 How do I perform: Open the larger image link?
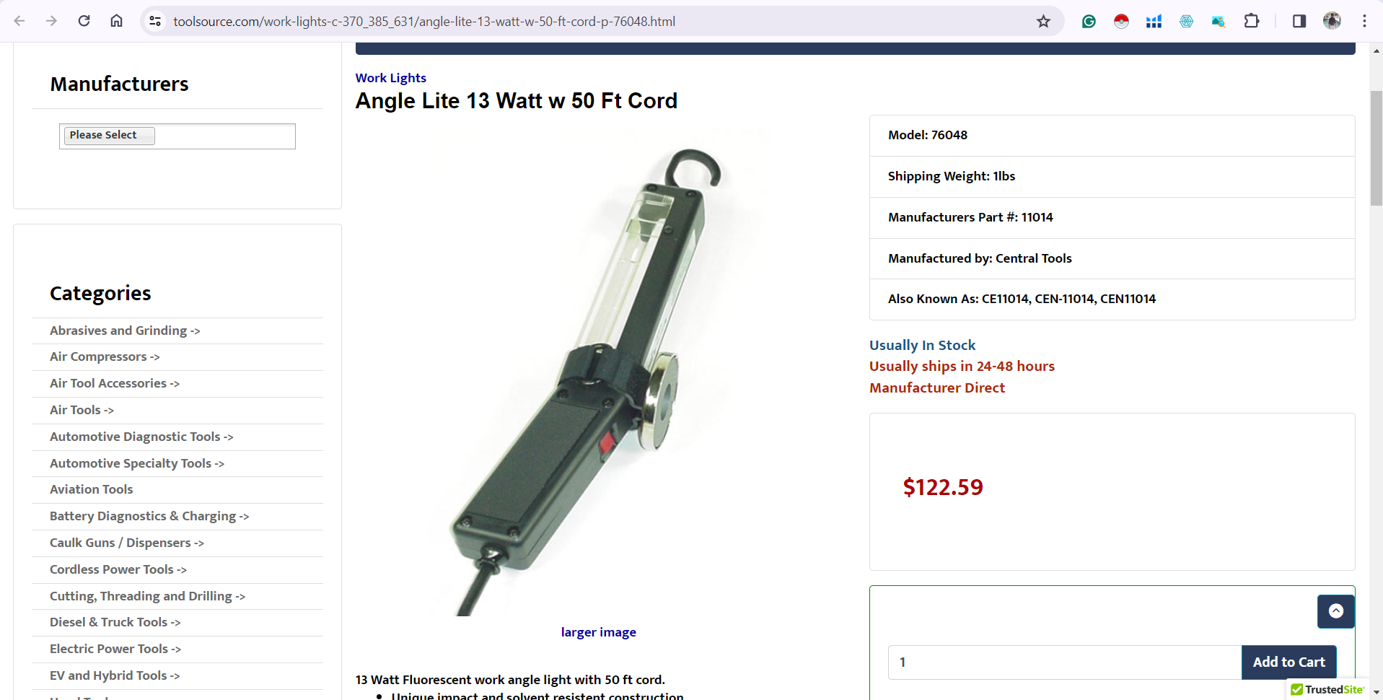tap(599, 632)
